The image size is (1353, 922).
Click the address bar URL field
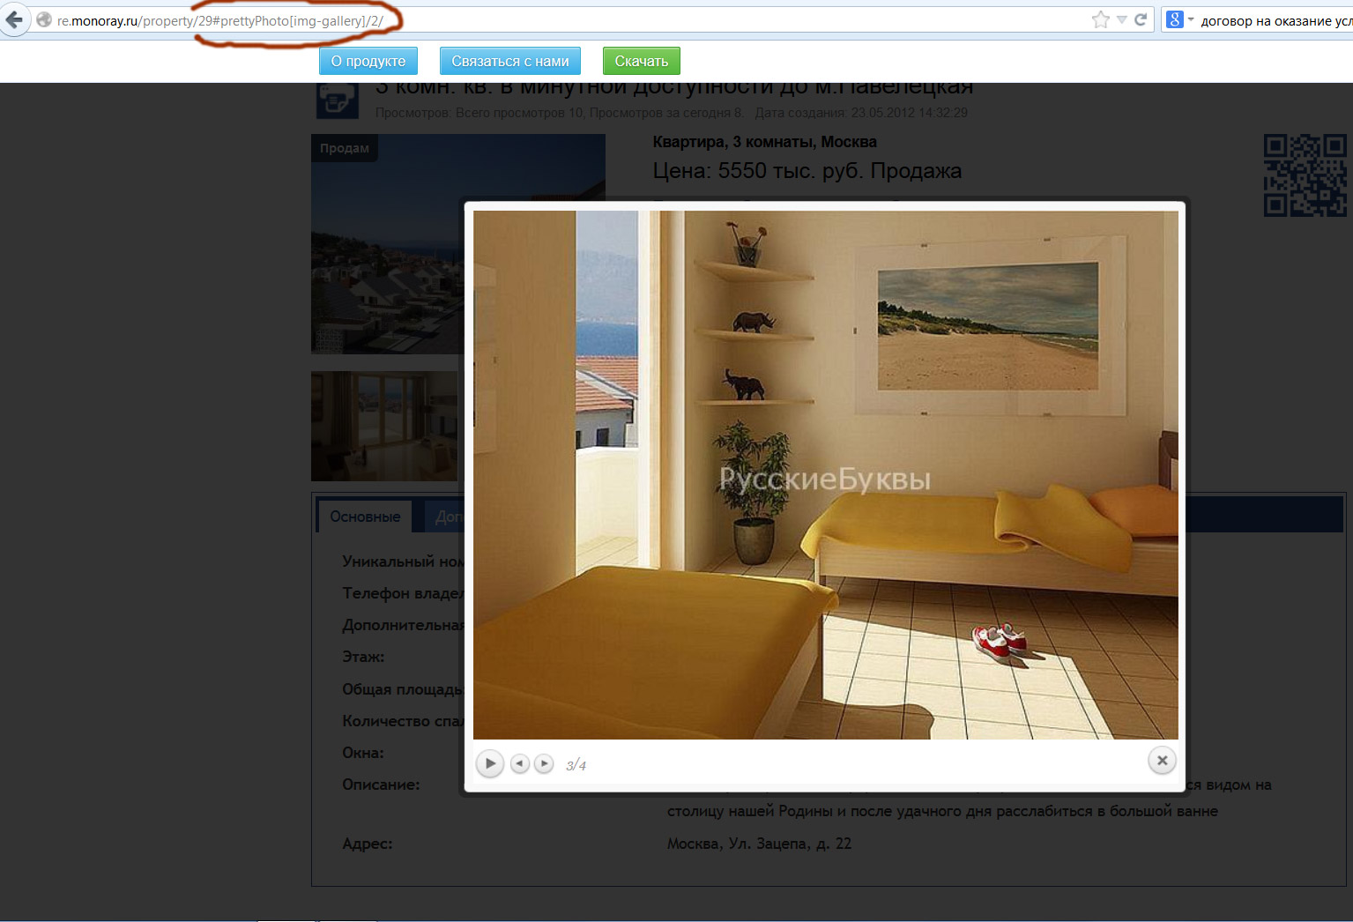point(564,20)
